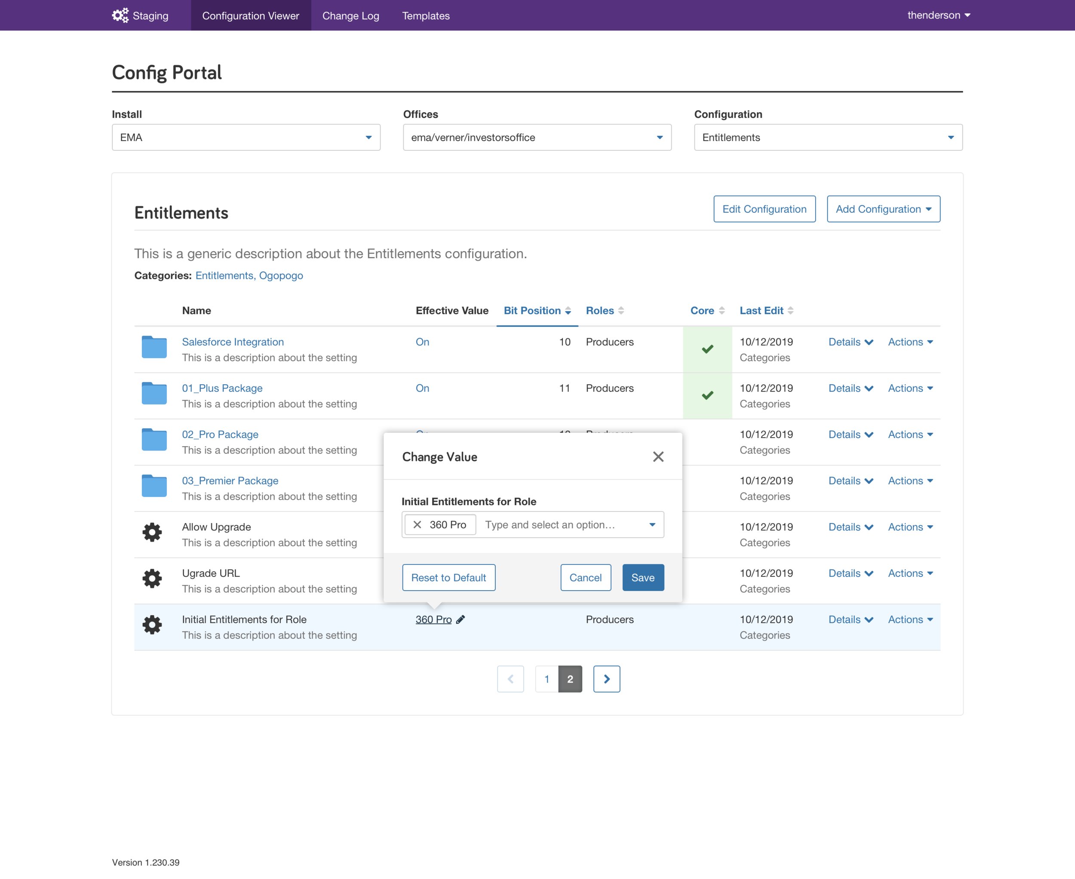Click the Allow Upgrade gear icon

tap(152, 532)
